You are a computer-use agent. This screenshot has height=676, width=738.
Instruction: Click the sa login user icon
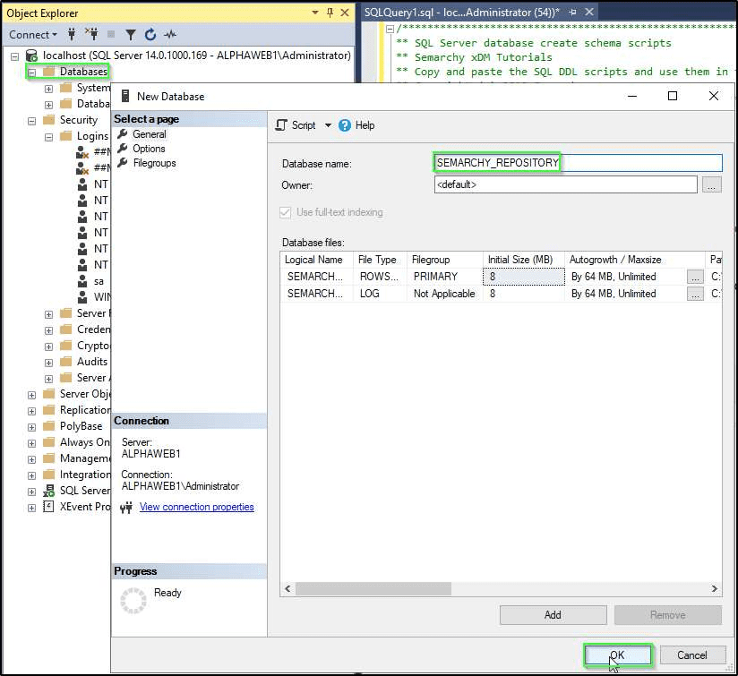[82, 281]
